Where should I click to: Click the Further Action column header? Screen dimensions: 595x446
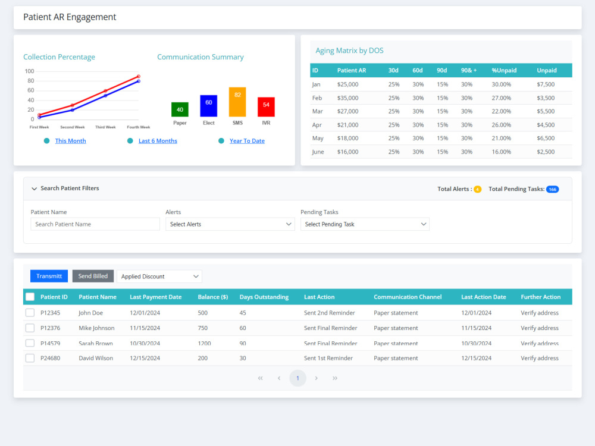pos(540,297)
